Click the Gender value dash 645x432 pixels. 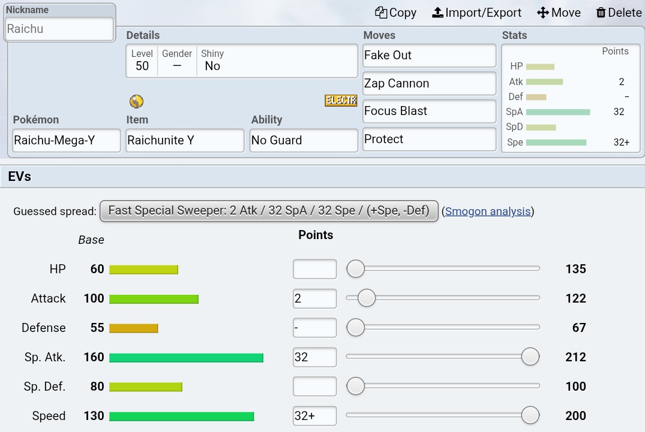177,66
